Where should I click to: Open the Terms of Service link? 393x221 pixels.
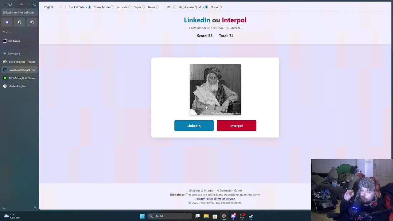coord(224,199)
